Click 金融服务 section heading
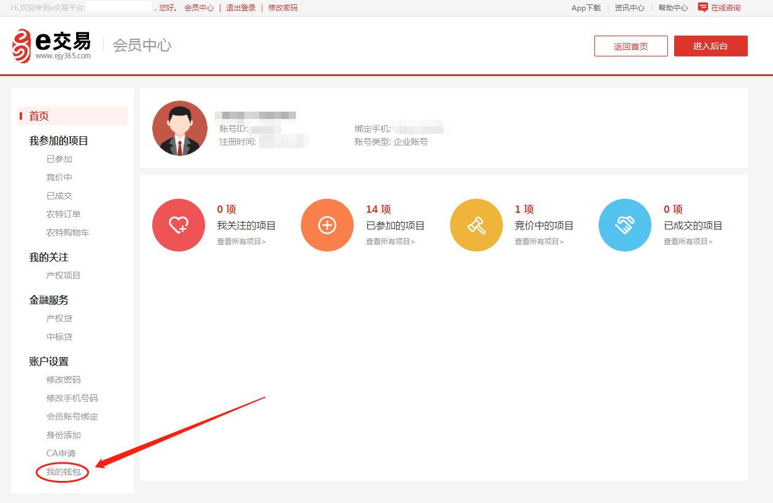The image size is (773, 503). click(49, 300)
